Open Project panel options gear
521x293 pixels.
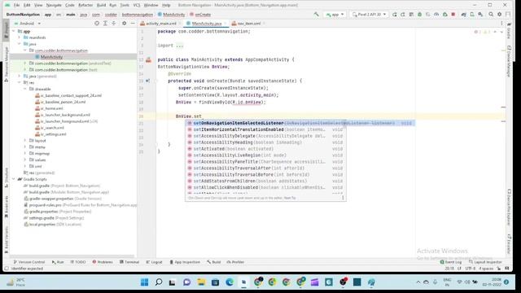click(124, 24)
